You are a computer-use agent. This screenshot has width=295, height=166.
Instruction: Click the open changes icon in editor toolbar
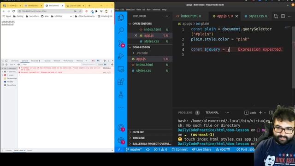tap(276, 16)
